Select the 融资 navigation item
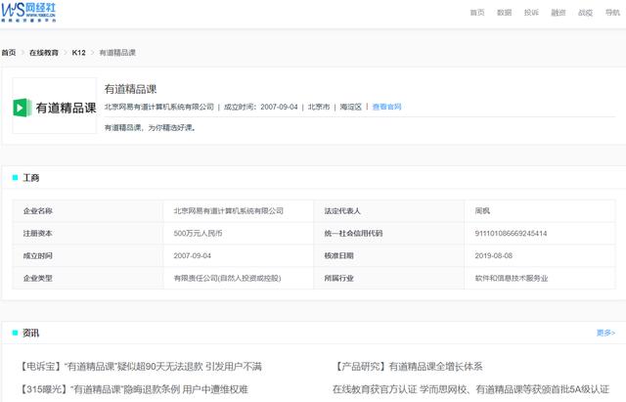The image size is (626, 402). [559, 13]
